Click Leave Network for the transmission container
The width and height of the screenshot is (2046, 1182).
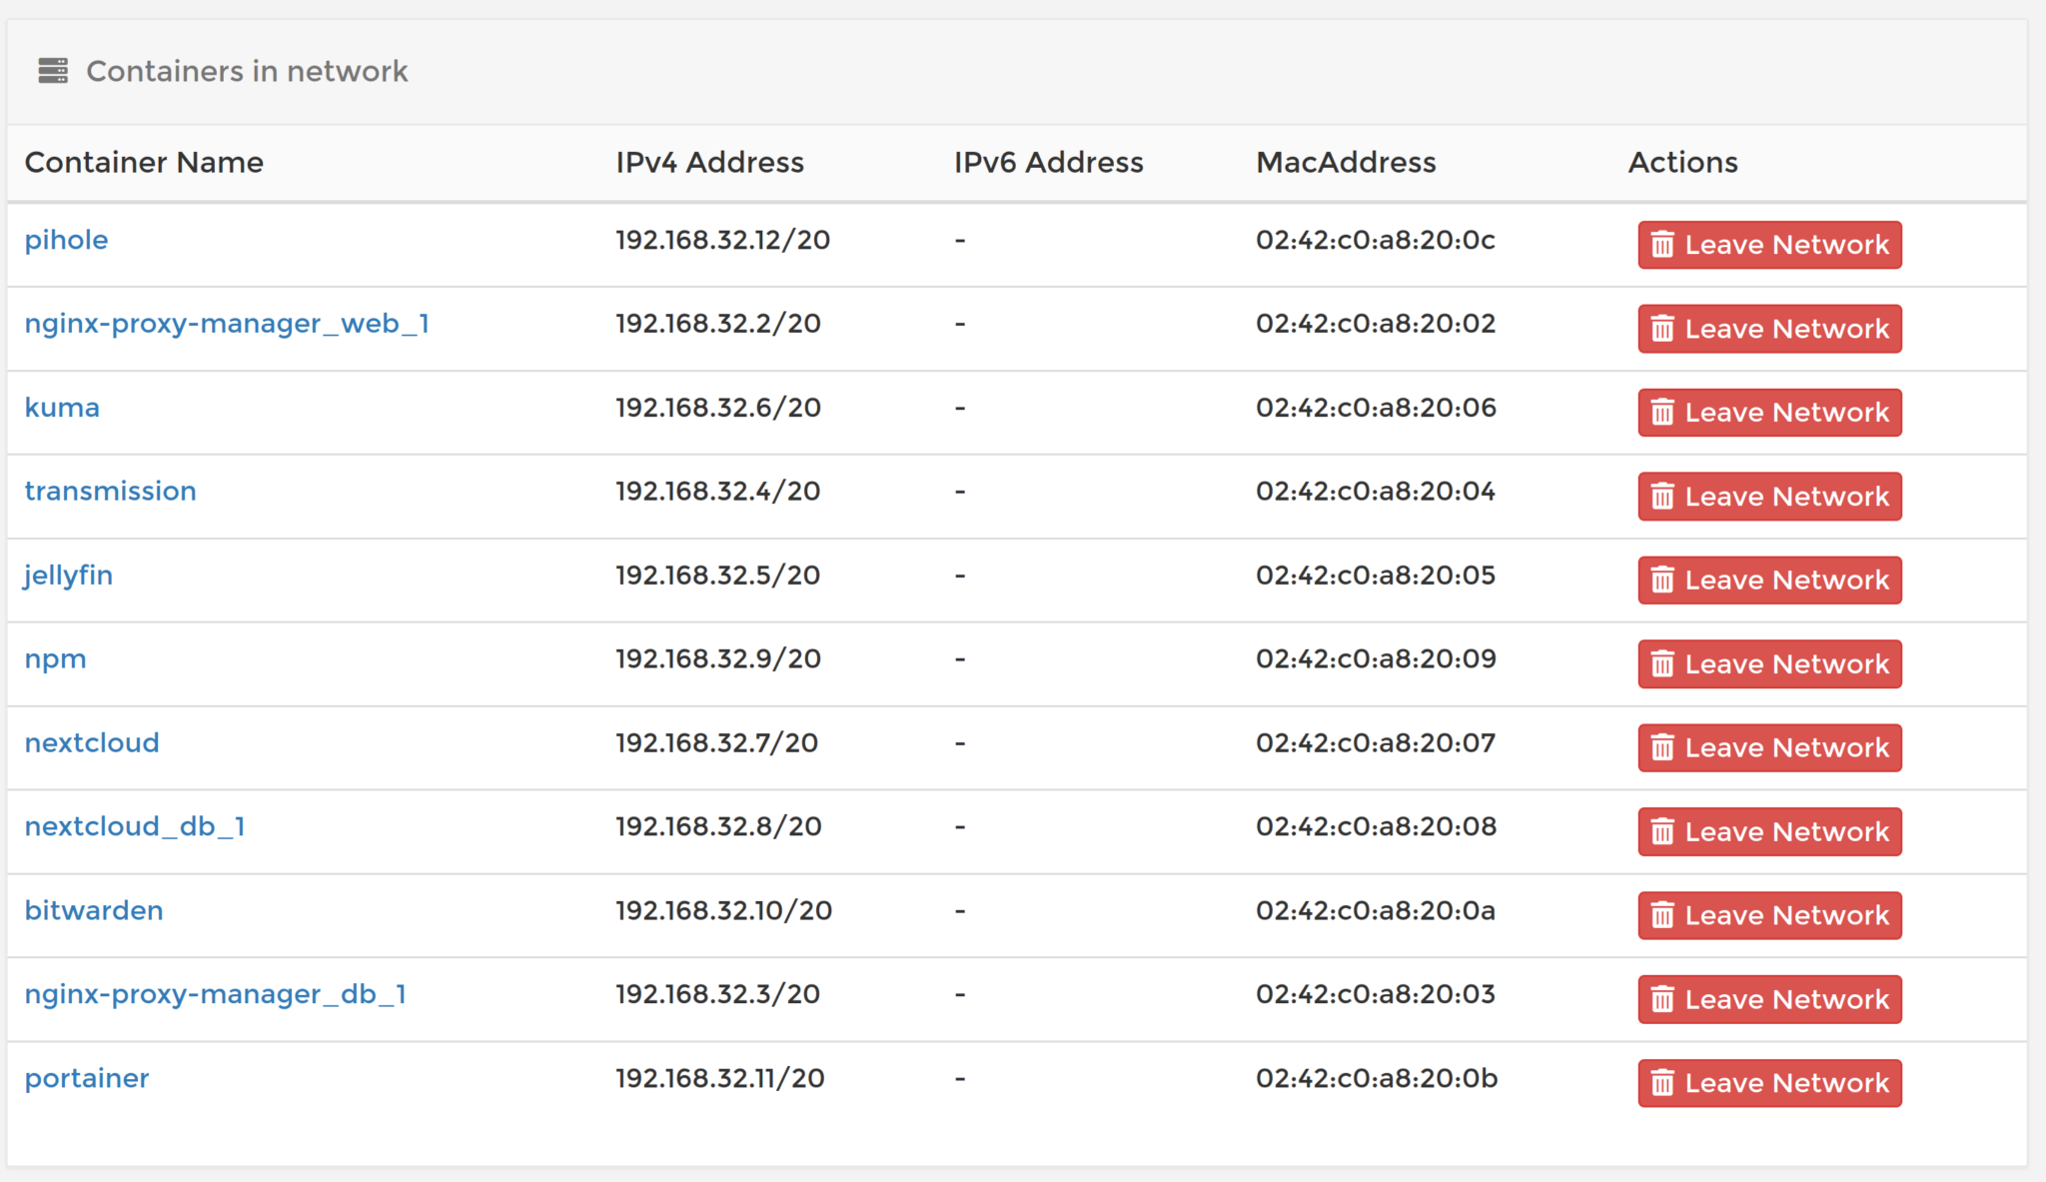(x=1769, y=497)
